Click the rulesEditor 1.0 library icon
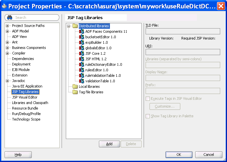Screen dimensions: 227x162 coord(82,70)
